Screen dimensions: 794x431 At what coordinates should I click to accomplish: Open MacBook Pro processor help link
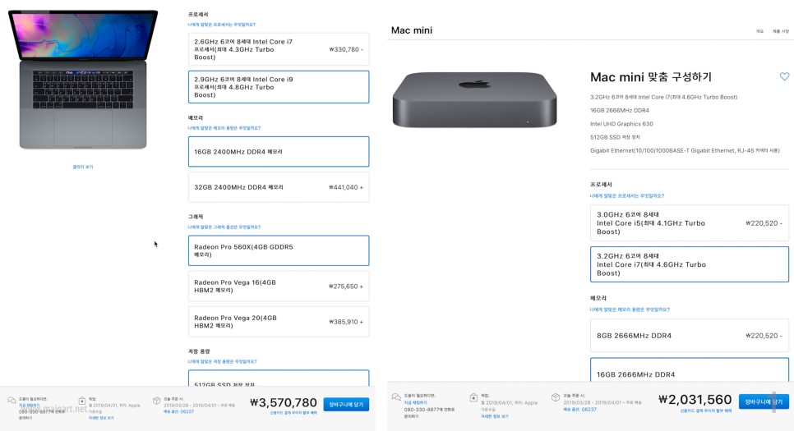tap(222, 25)
